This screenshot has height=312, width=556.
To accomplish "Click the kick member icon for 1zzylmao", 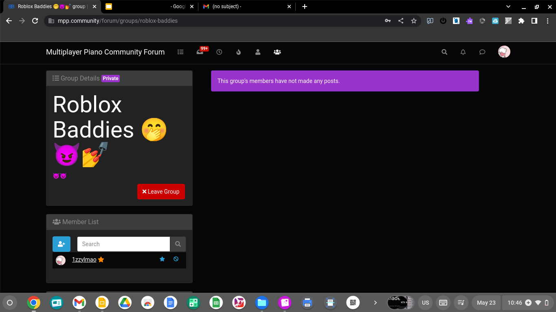I will click(x=176, y=259).
